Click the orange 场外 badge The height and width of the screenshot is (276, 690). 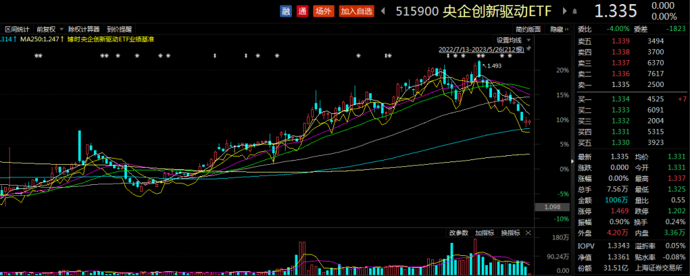(324, 12)
